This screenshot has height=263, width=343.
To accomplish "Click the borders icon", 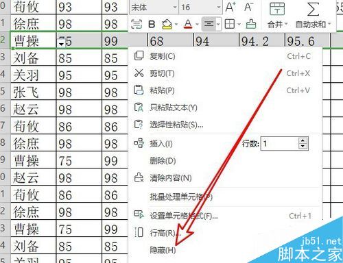I will coord(230,24).
